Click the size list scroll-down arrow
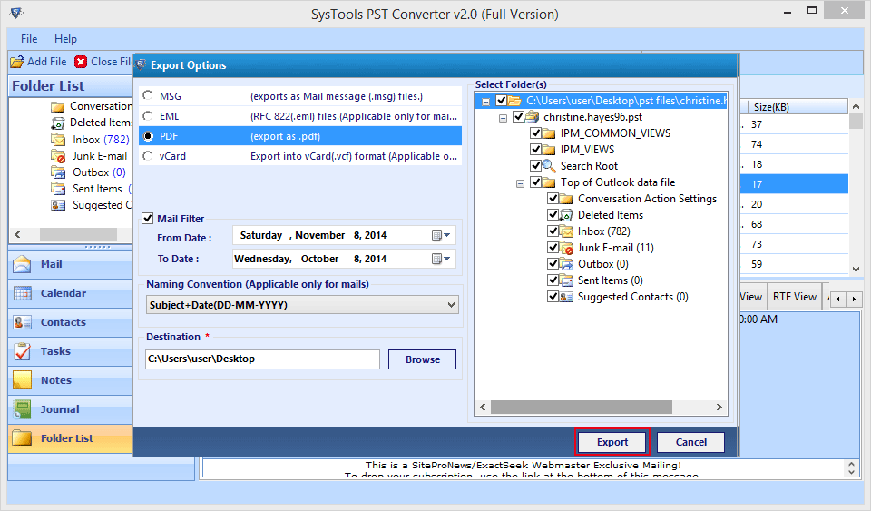The width and height of the screenshot is (871, 511). pos(856,269)
